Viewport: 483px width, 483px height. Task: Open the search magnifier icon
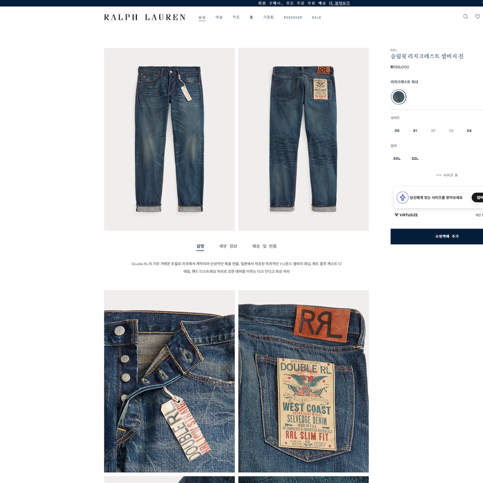(465, 17)
